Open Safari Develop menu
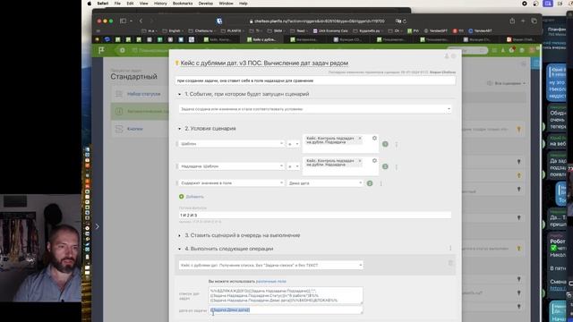Screen dimensions: 573x322 pyautogui.click(x=206, y=4)
